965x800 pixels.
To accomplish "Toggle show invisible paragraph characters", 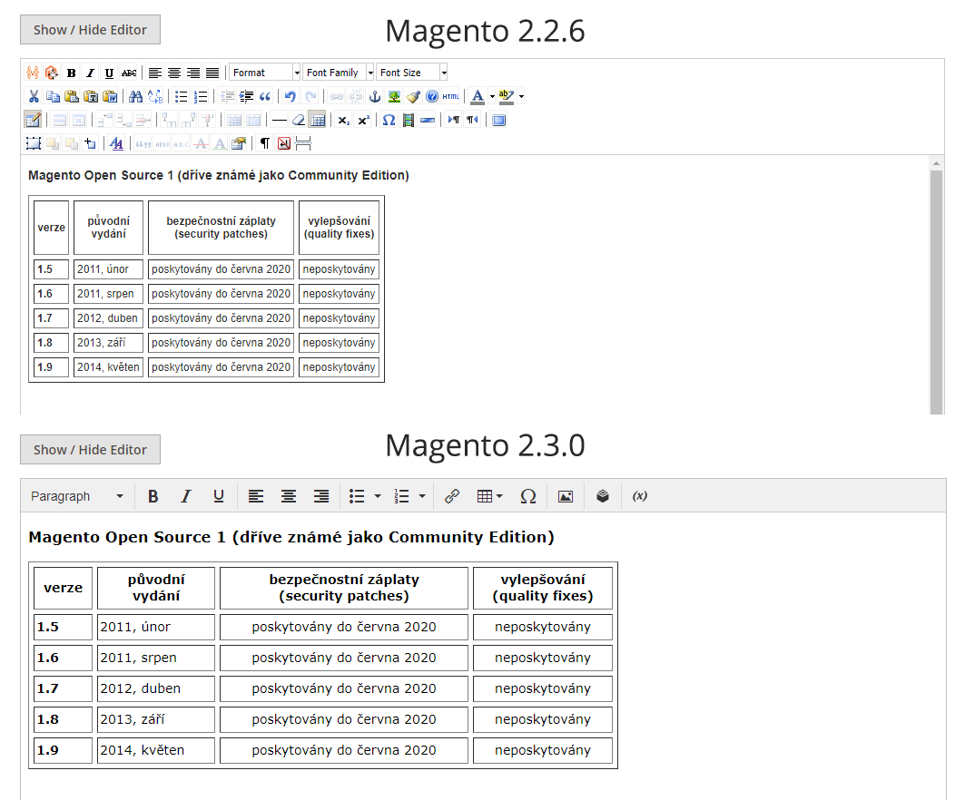I will pyautogui.click(x=265, y=143).
